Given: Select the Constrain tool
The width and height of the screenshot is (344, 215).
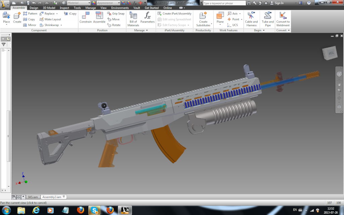Looking at the screenshot, I should point(86,17).
